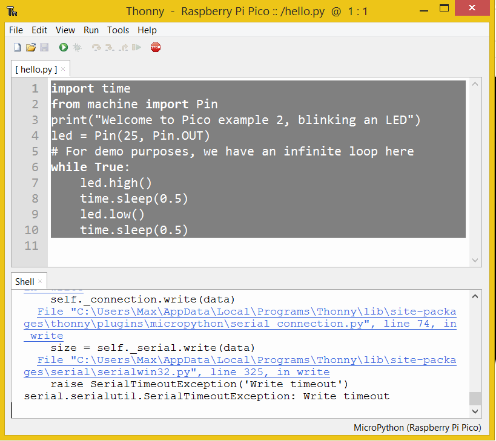Click Shell scrollbar down arrow
This screenshot has width=496, height=441.
pyautogui.click(x=475, y=411)
